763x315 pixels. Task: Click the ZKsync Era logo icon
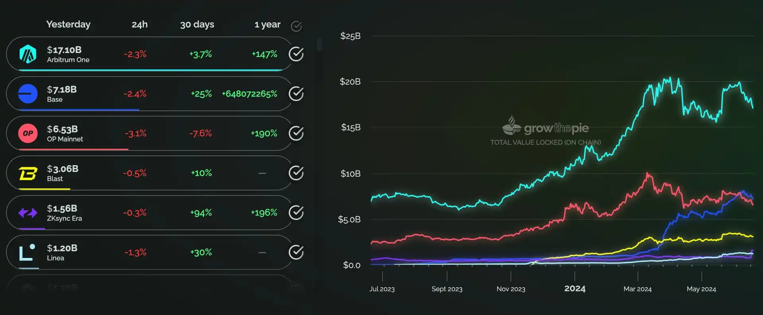(x=28, y=213)
